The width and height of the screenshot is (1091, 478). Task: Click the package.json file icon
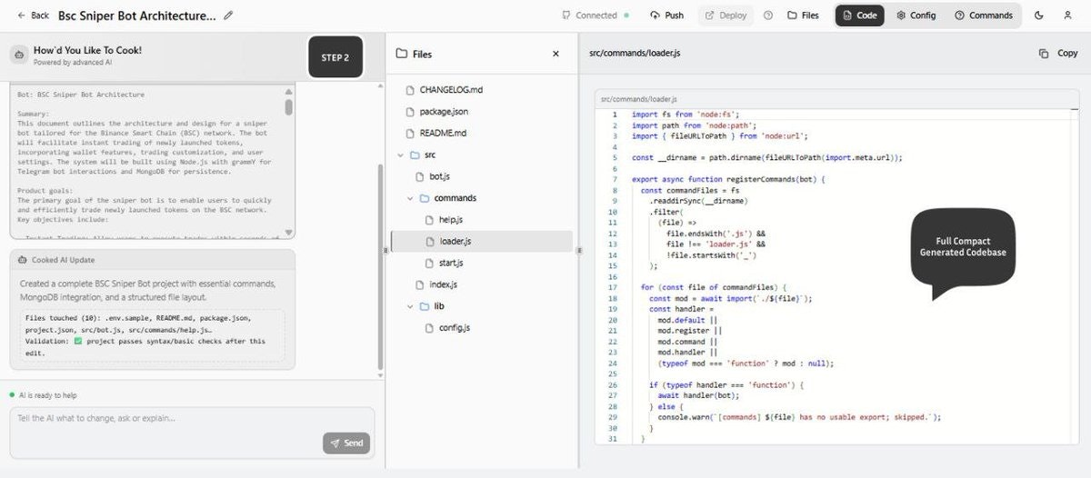pyautogui.click(x=410, y=111)
